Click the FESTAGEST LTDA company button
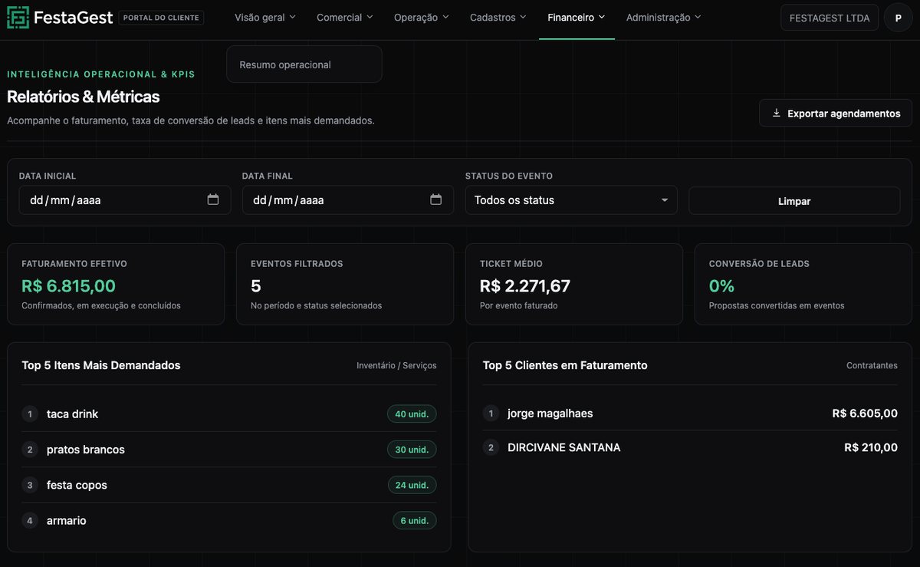The image size is (920, 567). click(x=830, y=18)
